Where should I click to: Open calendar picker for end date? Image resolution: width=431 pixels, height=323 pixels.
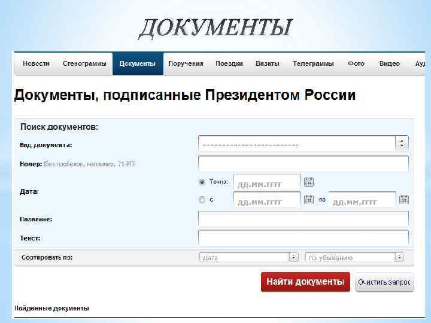tap(404, 199)
